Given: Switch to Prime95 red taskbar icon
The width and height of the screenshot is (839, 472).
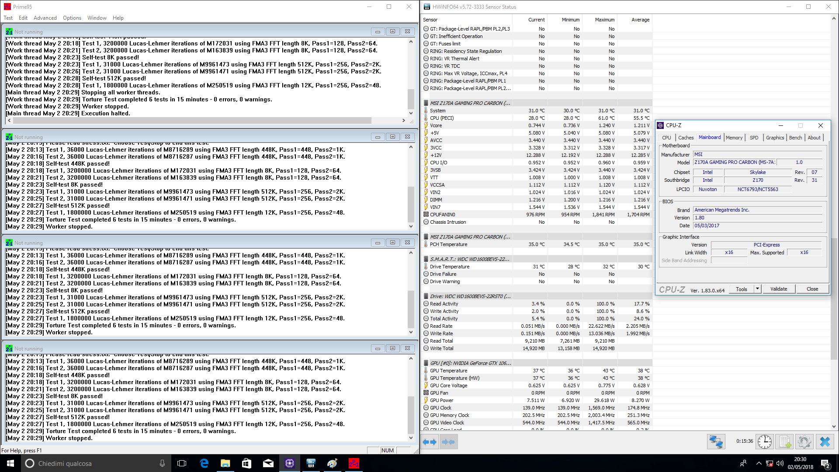Looking at the screenshot, I should (x=354, y=463).
